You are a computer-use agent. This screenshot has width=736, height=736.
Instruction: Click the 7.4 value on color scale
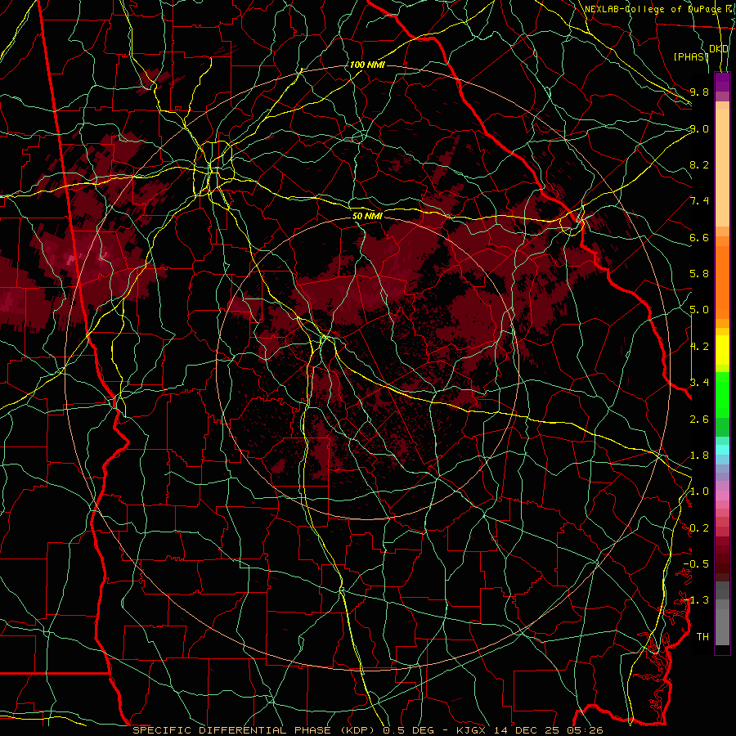tap(699, 201)
